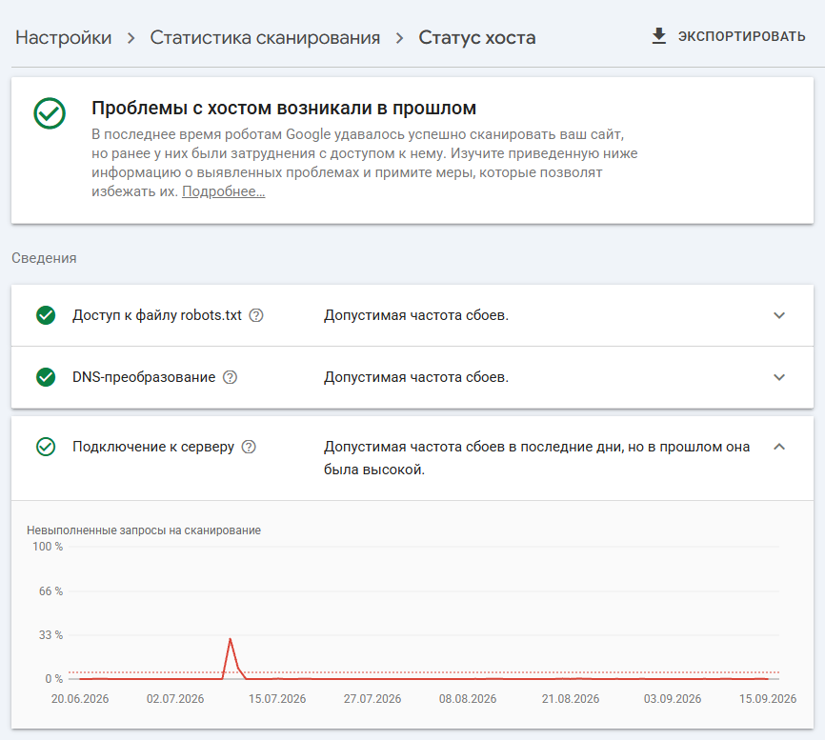Click the red dotted threshold line
The height and width of the screenshot is (740, 825).
[424, 672]
